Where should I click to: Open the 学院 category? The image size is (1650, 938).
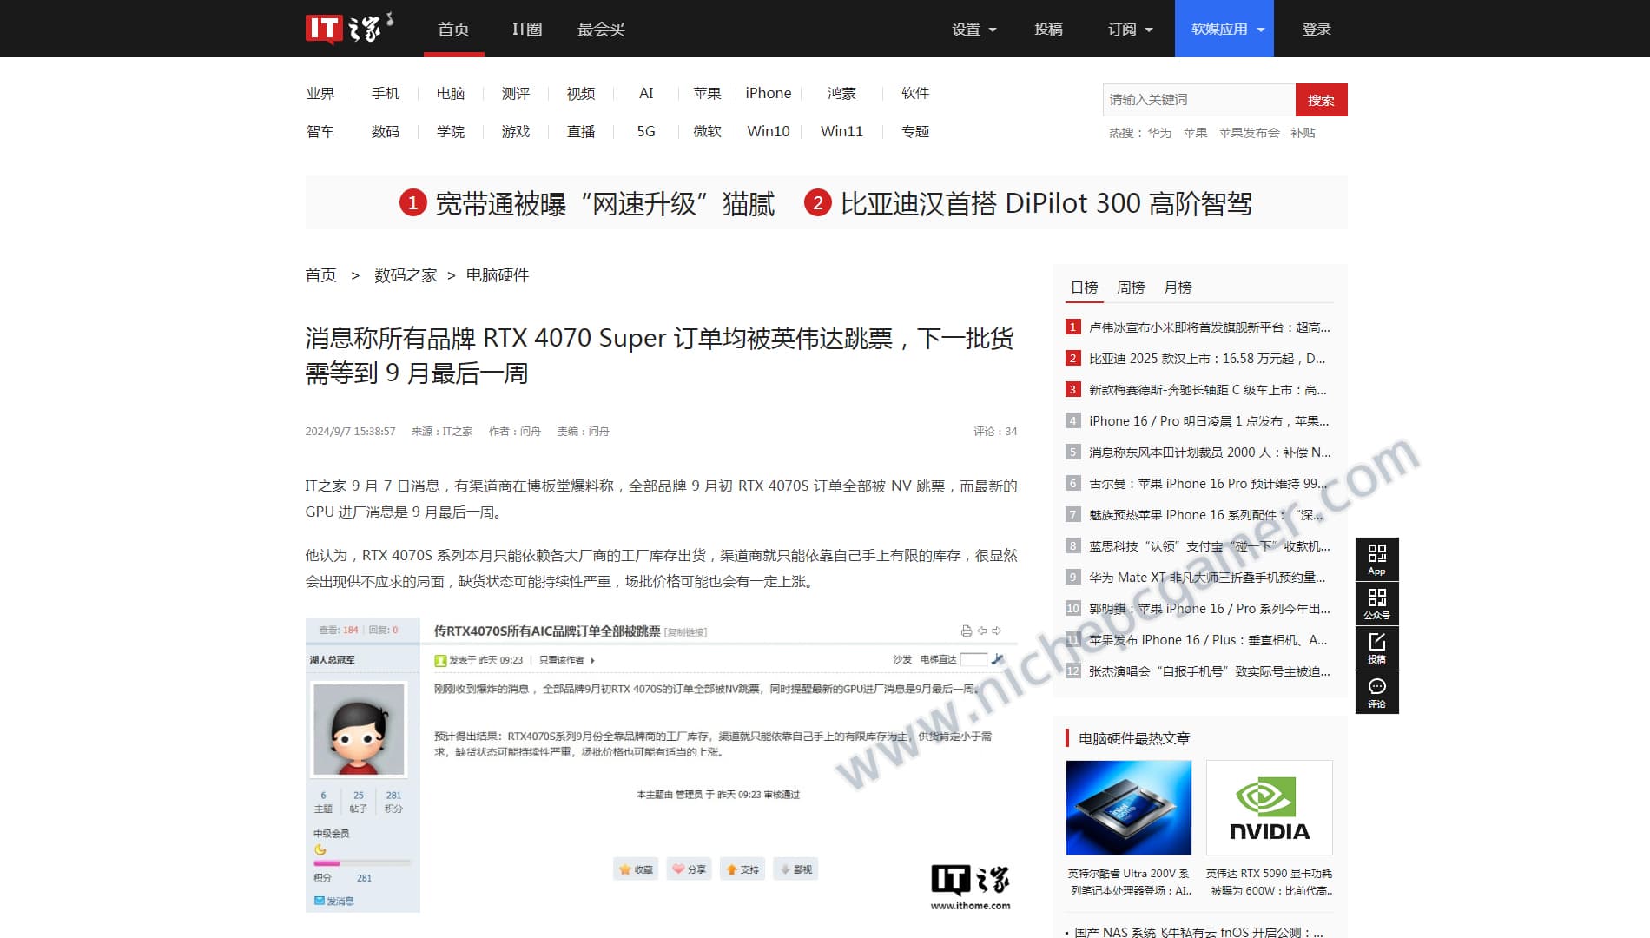pos(450,131)
